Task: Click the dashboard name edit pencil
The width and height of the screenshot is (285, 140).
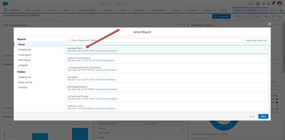Action: [61, 16]
